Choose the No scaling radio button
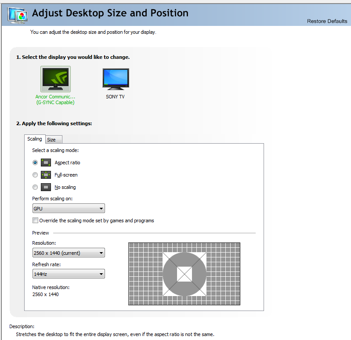 (x=35, y=187)
